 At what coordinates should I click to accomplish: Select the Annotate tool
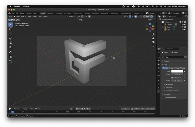coord(11,52)
